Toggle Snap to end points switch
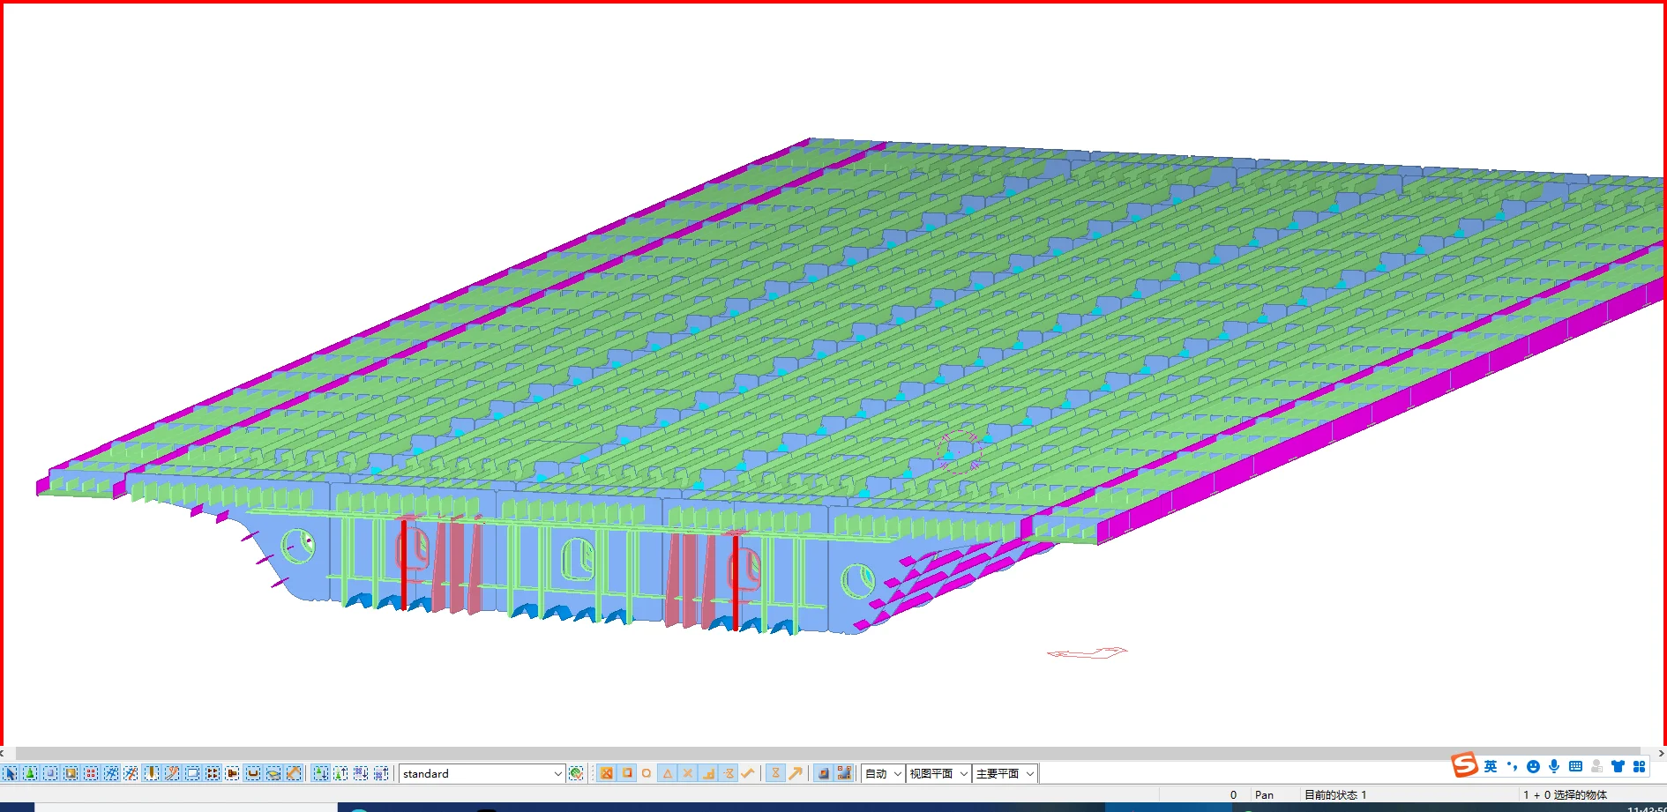Image resolution: width=1667 pixels, height=812 pixels. (x=627, y=773)
